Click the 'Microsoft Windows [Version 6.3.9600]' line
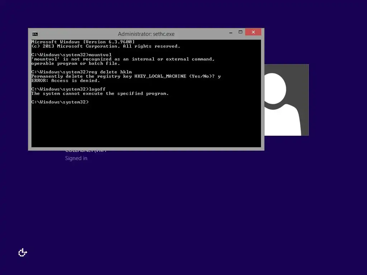 (83, 42)
